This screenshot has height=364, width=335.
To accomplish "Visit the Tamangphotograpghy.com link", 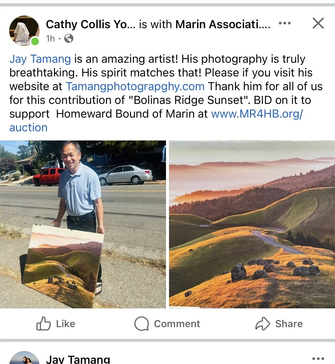I will (x=135, y=86).
